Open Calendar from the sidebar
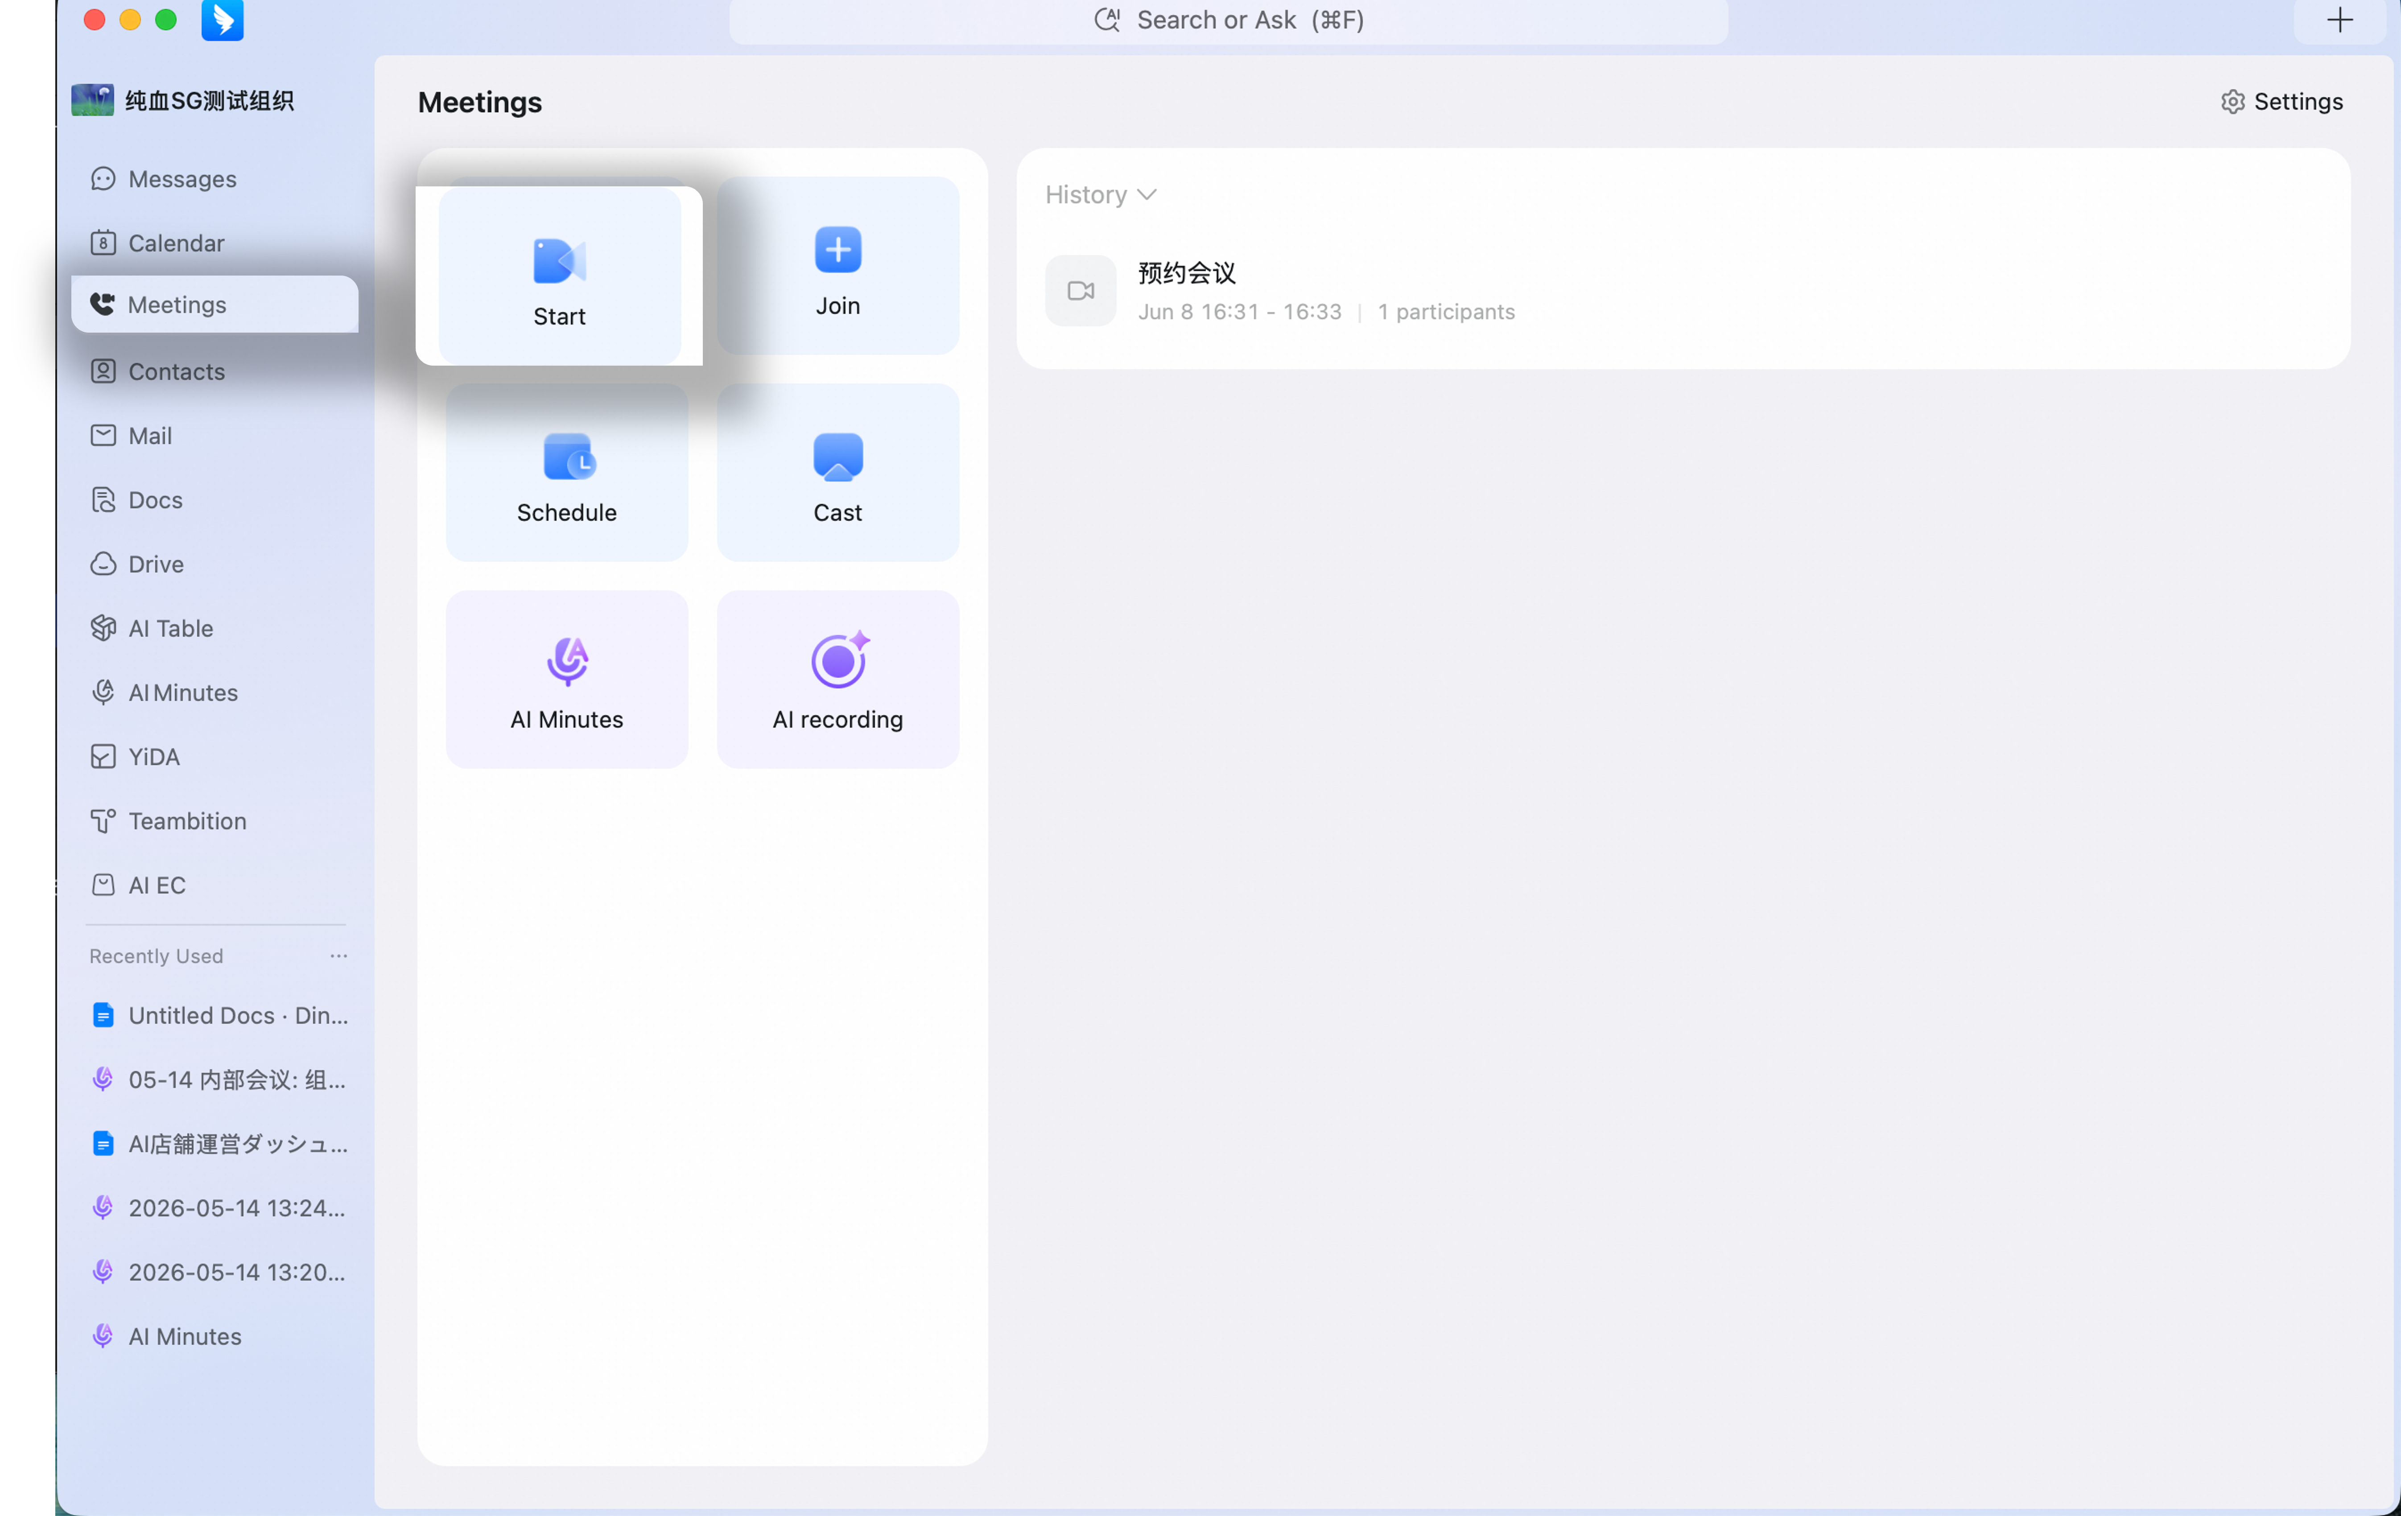2401x1516 pixels. pyautogui.click(x=215, y=242)
